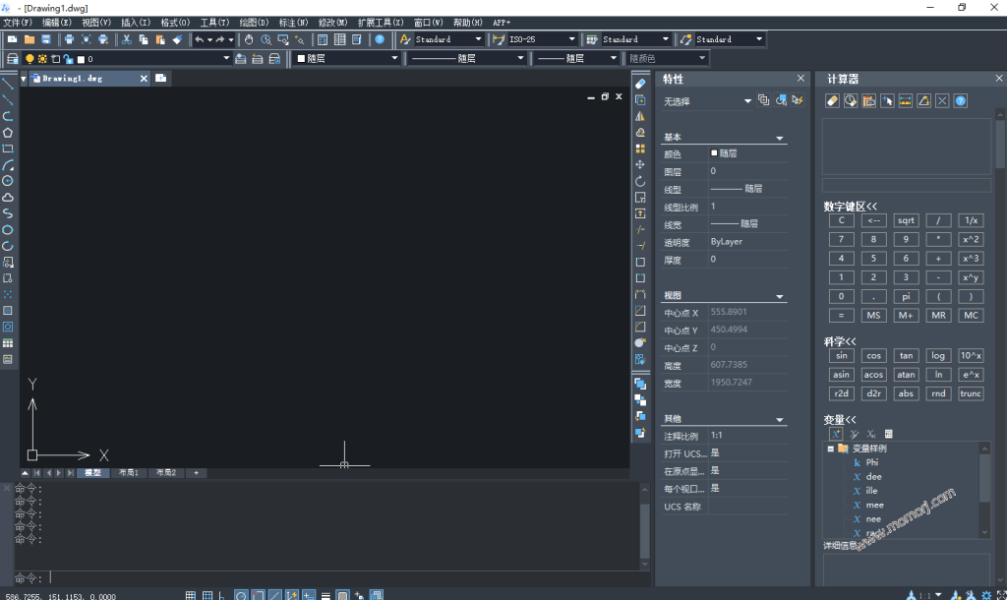Click the command line input field
Viewport: 1007px width, 600px height.
pos(344,578)
